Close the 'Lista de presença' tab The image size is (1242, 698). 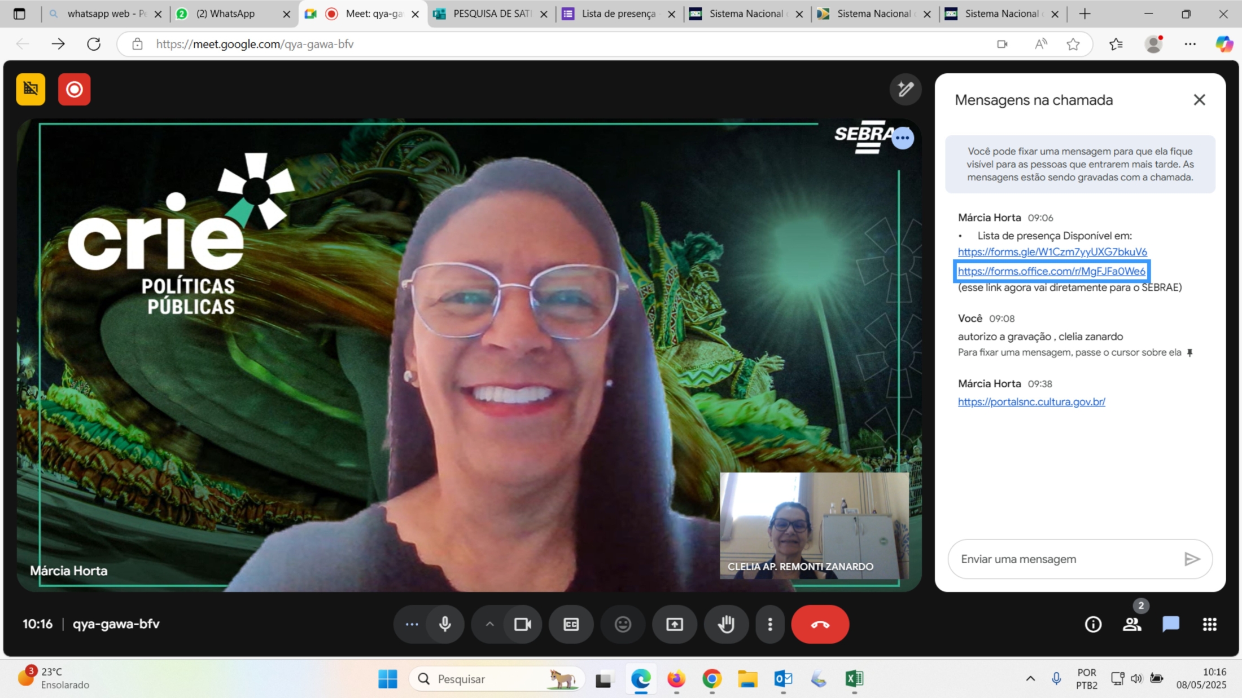tap(671, 14)
